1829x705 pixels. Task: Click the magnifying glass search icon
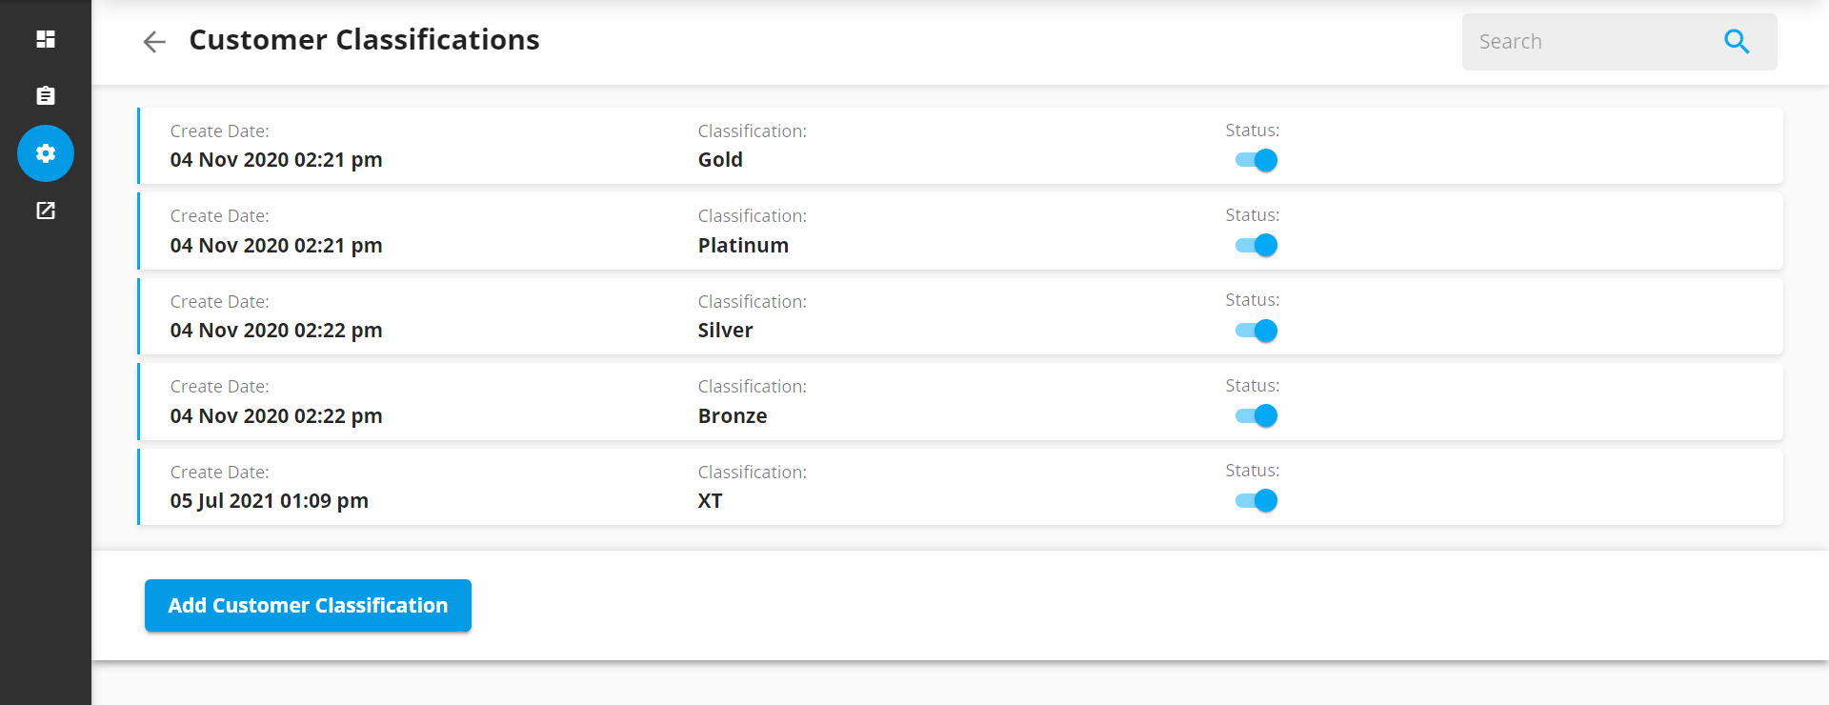pos(1737,41)
